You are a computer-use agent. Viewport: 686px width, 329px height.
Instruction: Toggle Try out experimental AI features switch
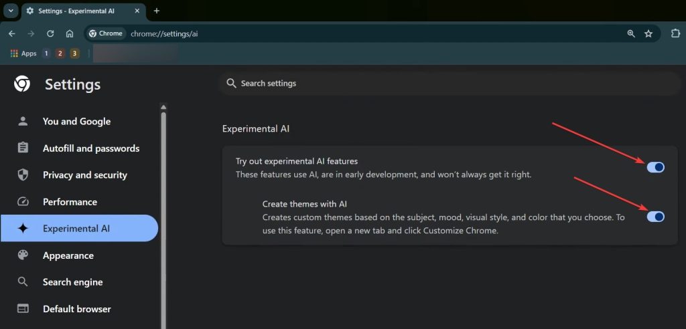pos(655,167)
